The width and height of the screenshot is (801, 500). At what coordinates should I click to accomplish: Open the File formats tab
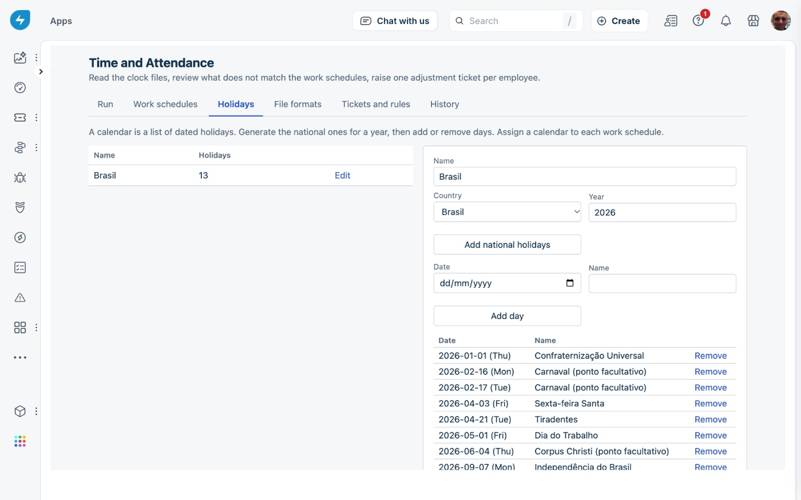(x=298, y=104)
